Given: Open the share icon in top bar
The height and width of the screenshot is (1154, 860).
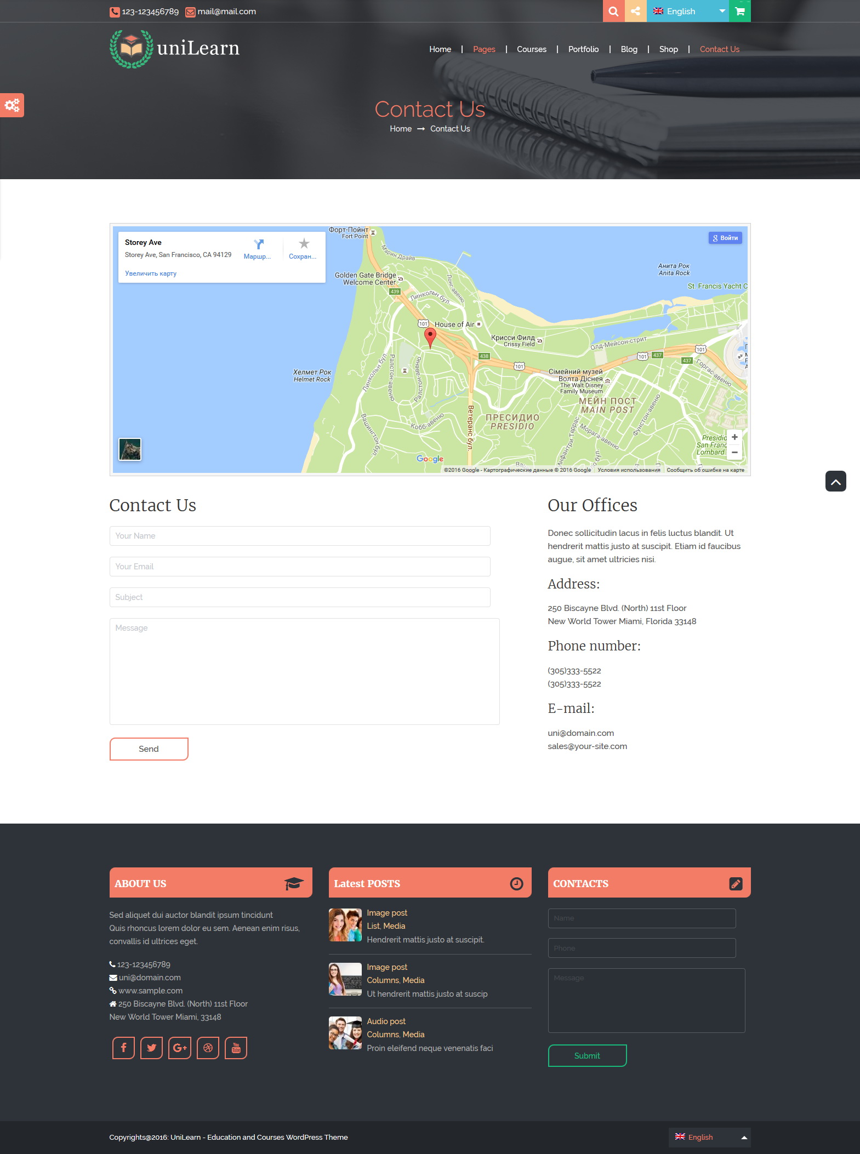Looking at the screenshot, I should pyautogui.click(x=635, y=11).
